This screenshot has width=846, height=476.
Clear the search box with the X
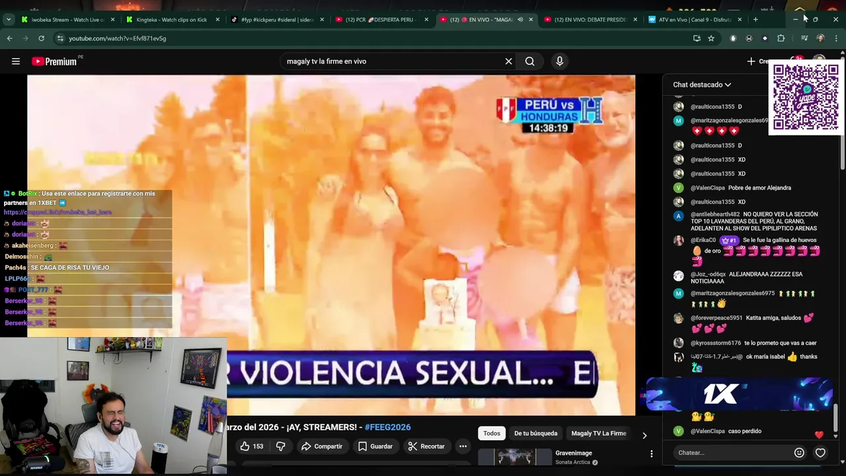click(508, 61)
